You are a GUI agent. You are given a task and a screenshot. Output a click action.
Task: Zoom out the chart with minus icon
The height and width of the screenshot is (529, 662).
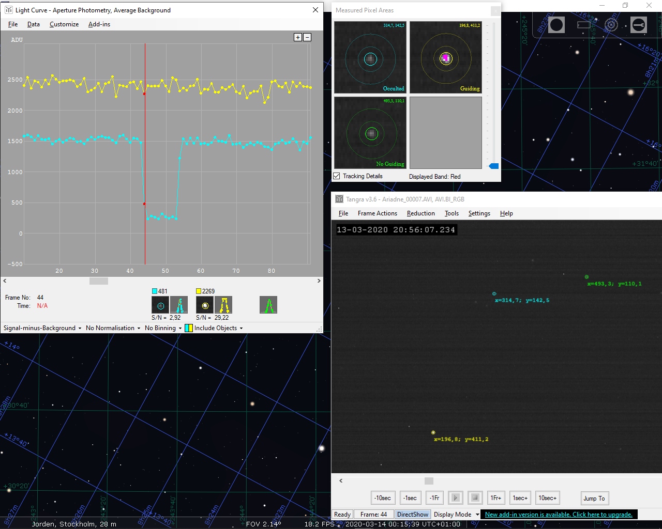point(307,37)
